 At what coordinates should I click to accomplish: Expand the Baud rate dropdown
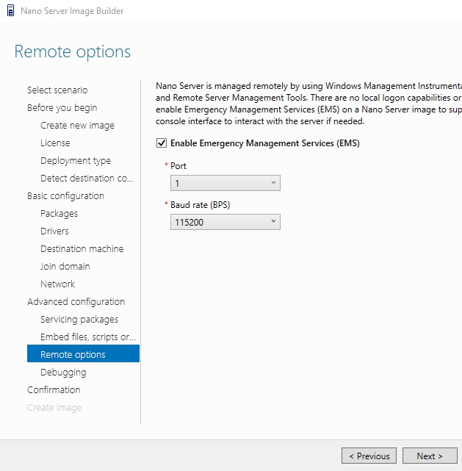click(225, 222)
